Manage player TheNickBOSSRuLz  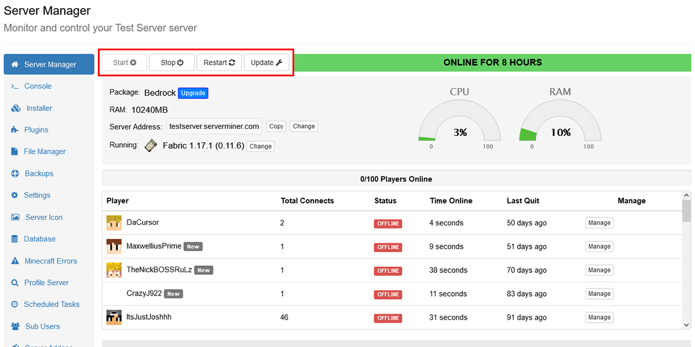click(599, 270)
